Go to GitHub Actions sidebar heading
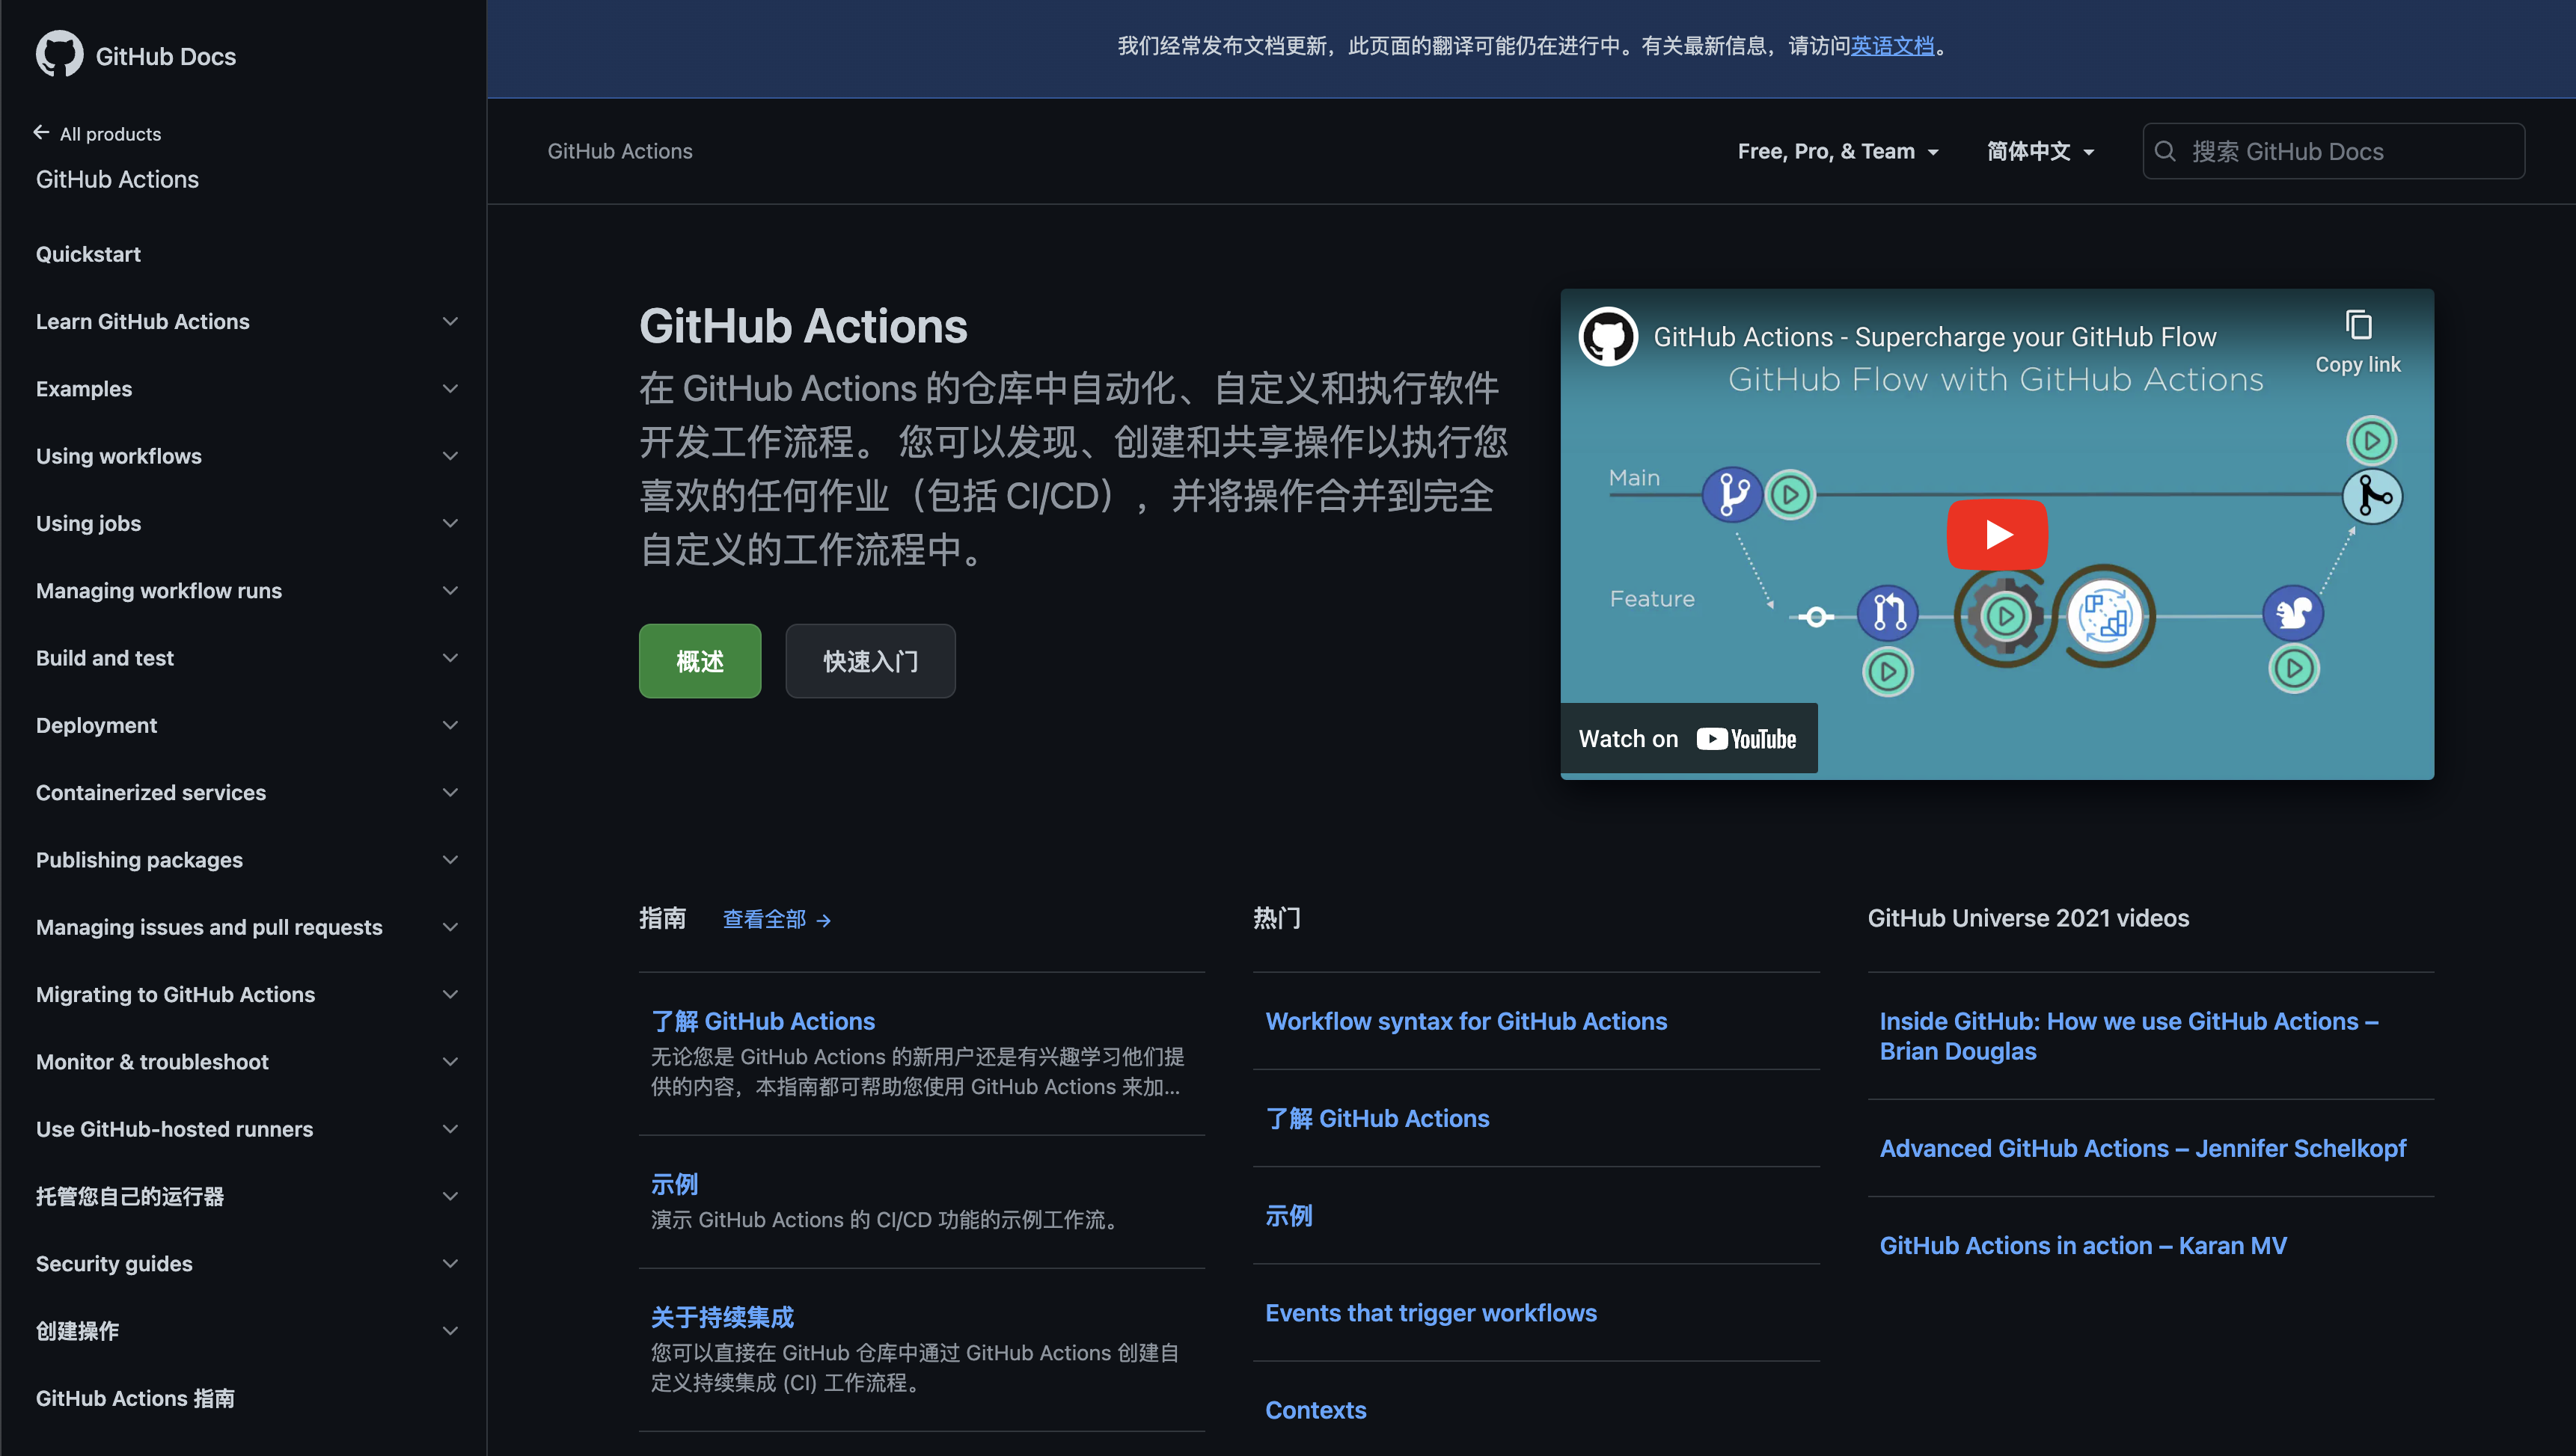The width and height of the screenshot is (2576, 1456). point(117,179)
